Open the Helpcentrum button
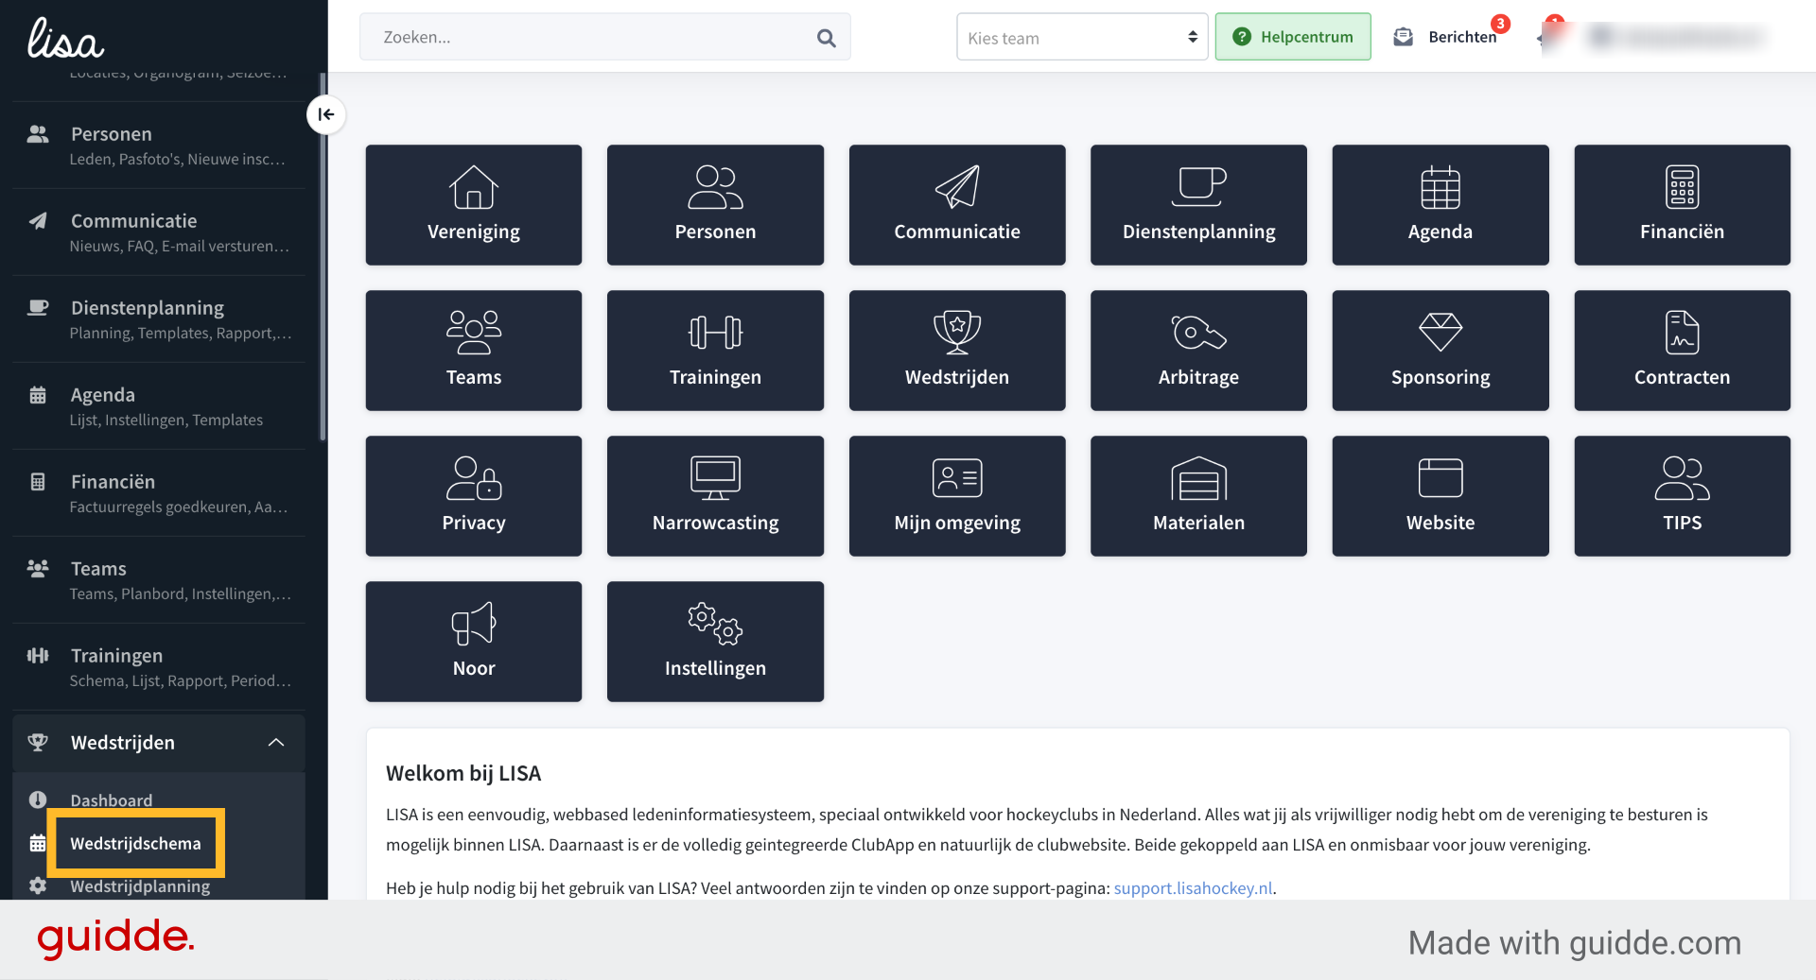This screenshot has height=980, width=1816. (x=1292, y=37)
